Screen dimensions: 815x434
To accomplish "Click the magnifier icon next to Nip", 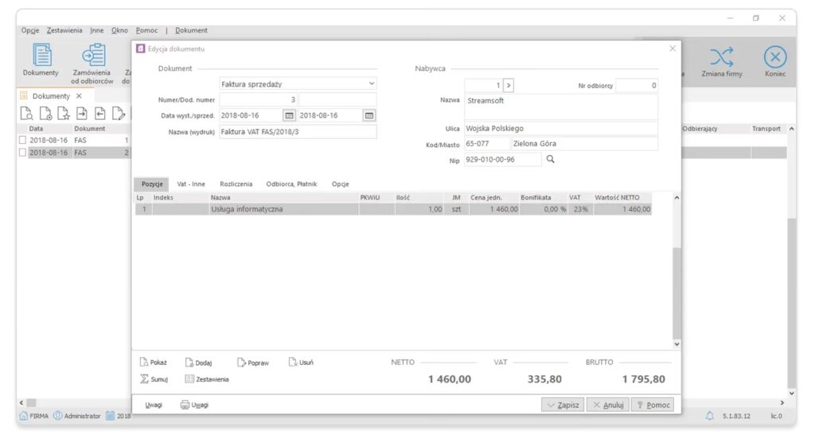I will [x=550, y=159].
